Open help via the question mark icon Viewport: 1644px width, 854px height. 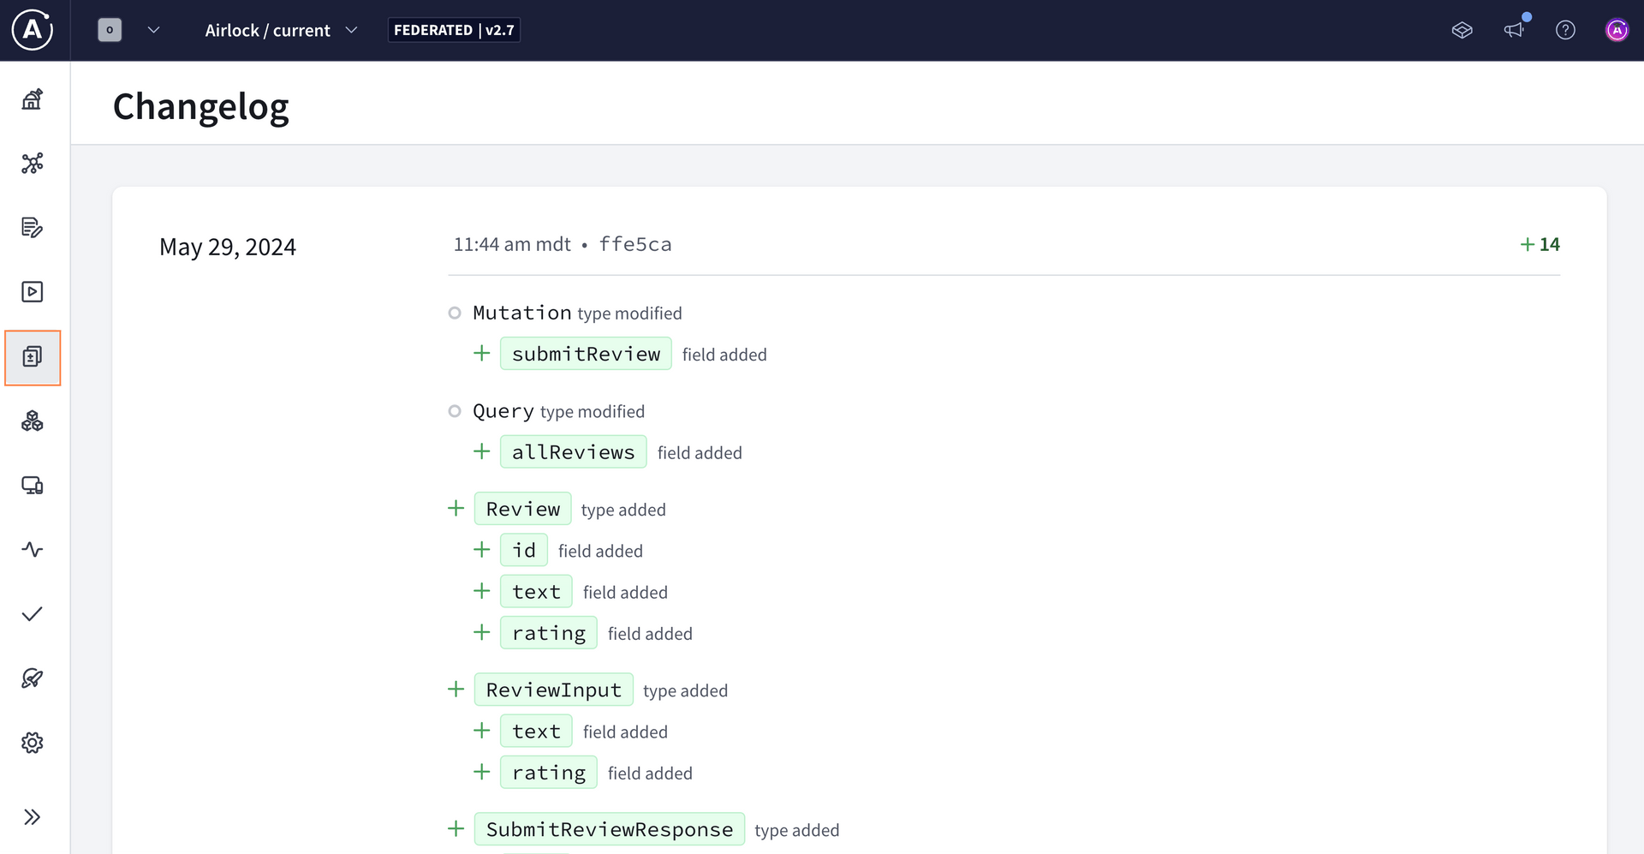pyautogui.click(x=1566, y=29)
